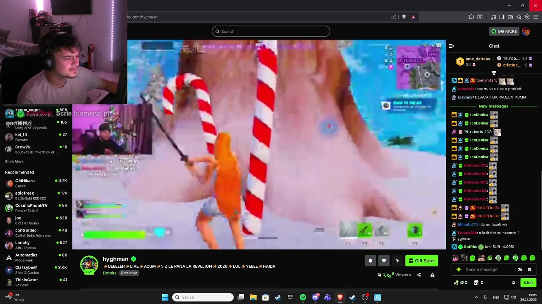Collapse the chat panel arrow icon
This screenshot has height=304, width=542.
pyautogui.click(x=451, y=46)
